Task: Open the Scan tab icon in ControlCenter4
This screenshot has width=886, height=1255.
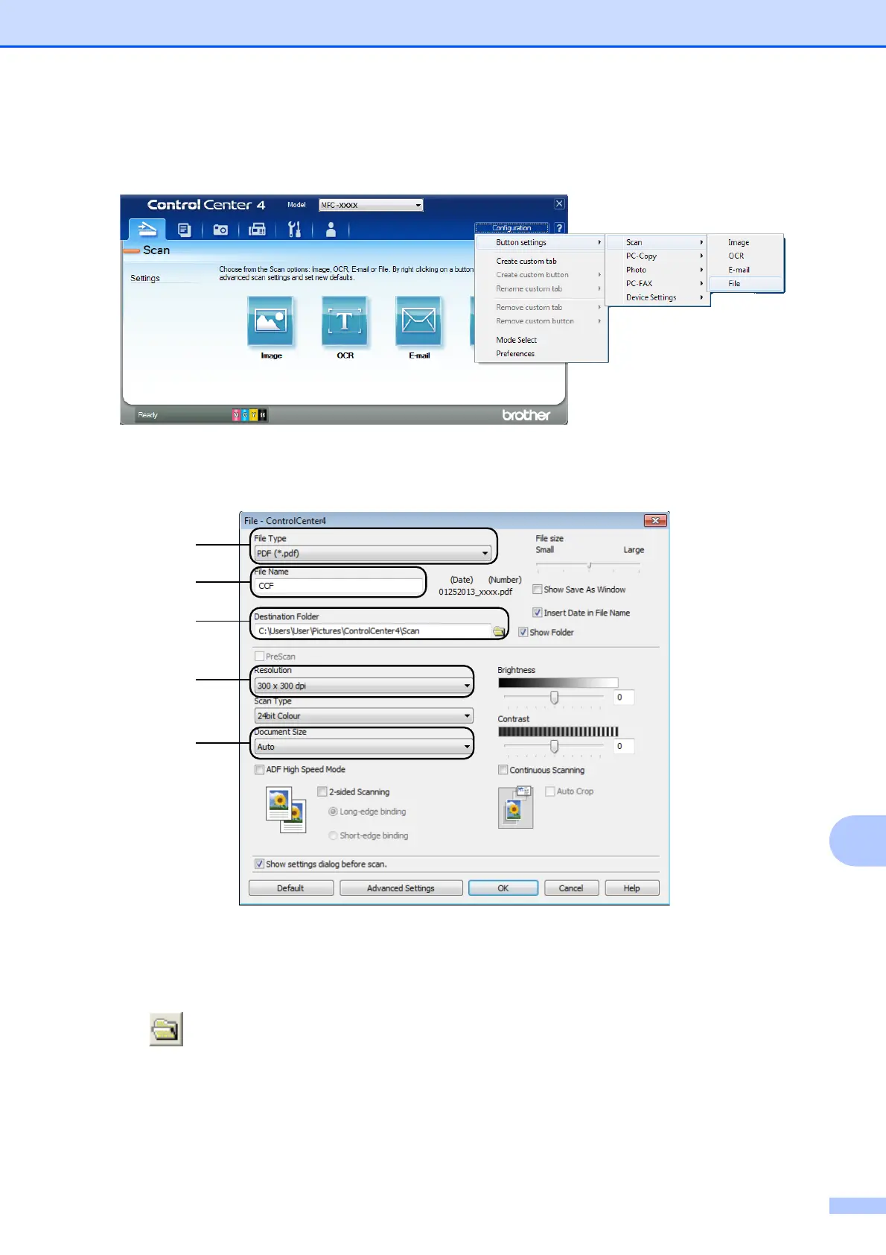Action: (147, 229)
